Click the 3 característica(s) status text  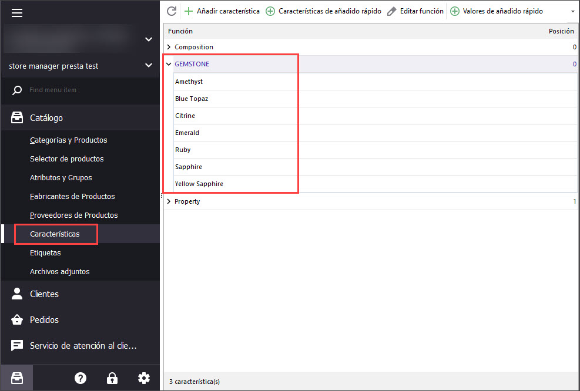[194, 382]
